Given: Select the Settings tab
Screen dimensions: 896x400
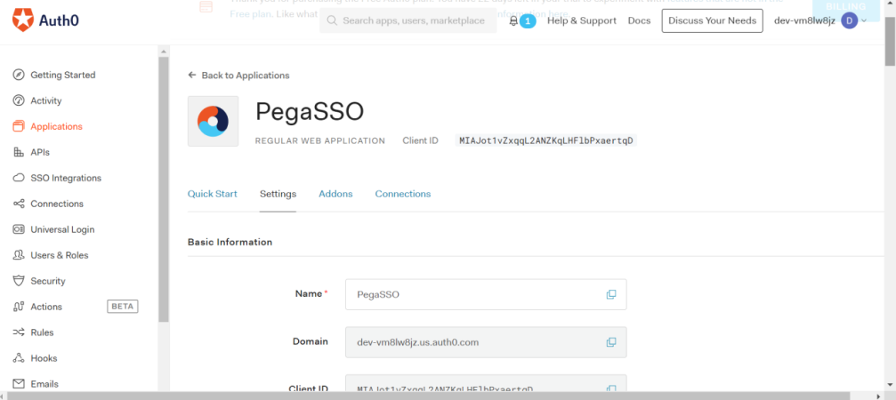Looking at the screenshot, I should tap(278, 194).
